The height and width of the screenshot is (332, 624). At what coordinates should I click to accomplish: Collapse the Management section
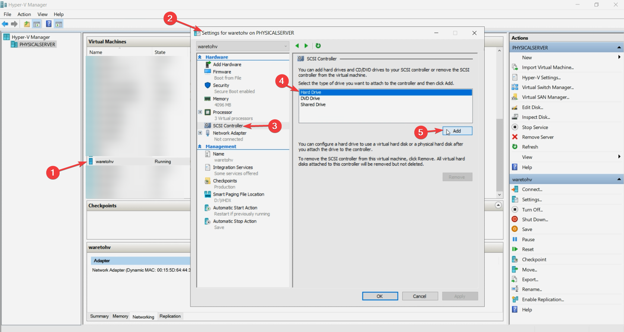coord(200,146)
